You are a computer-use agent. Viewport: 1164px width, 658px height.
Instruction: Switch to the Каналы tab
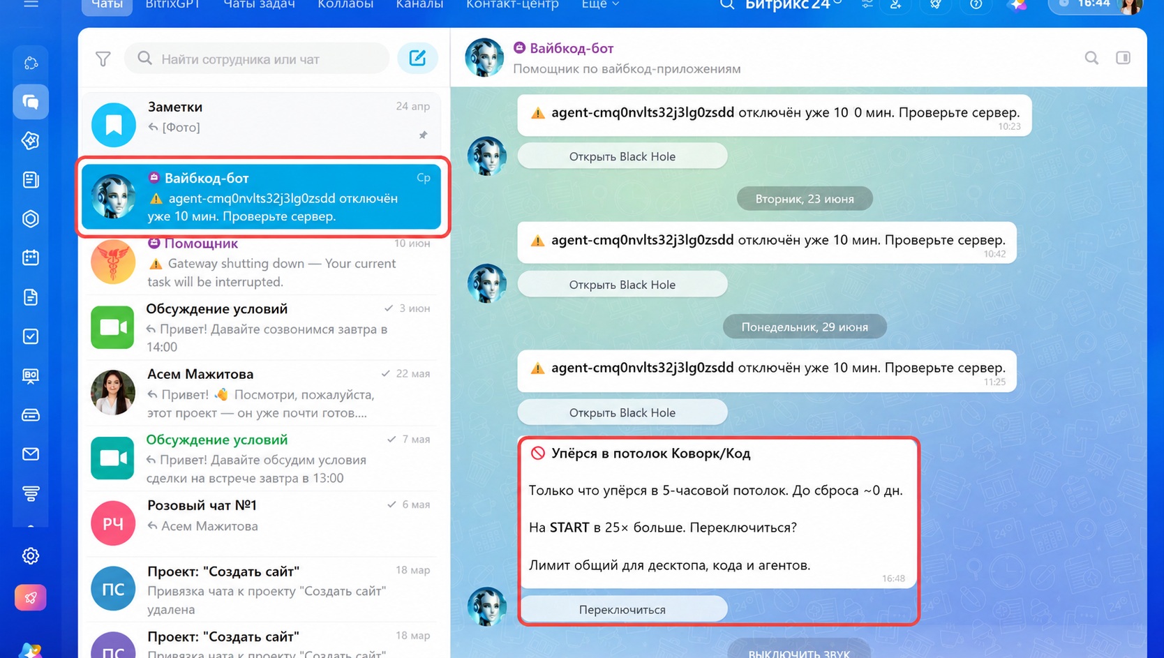coord(419,4)
